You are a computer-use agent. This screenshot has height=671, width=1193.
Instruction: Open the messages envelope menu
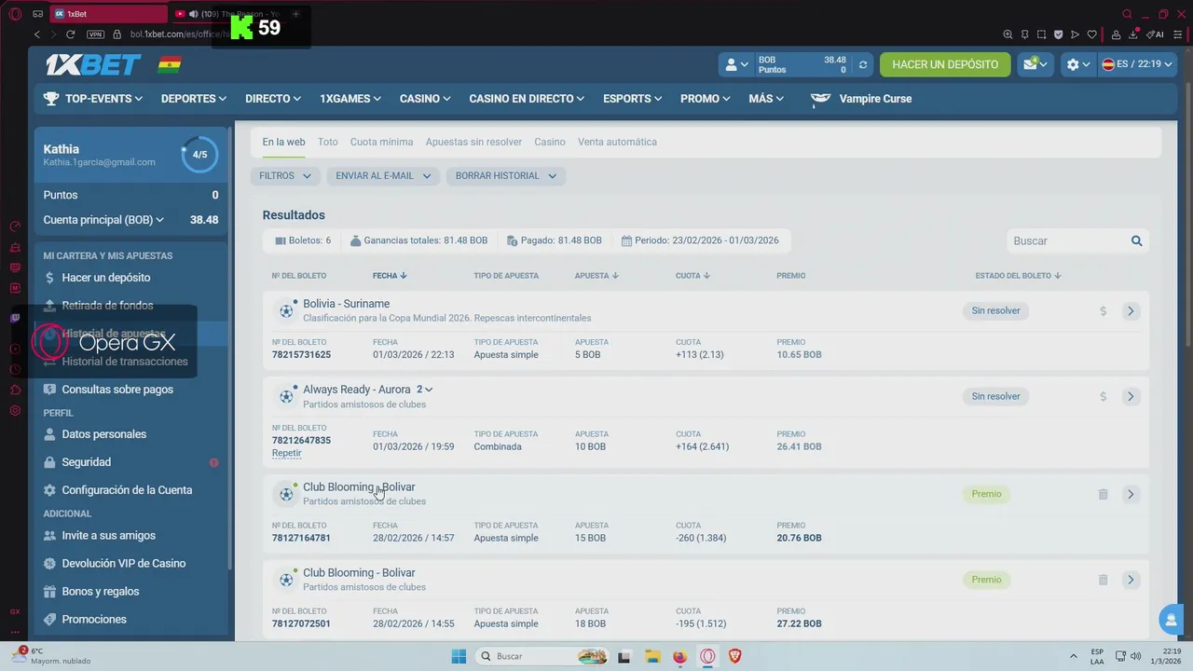click(1035, 64)
